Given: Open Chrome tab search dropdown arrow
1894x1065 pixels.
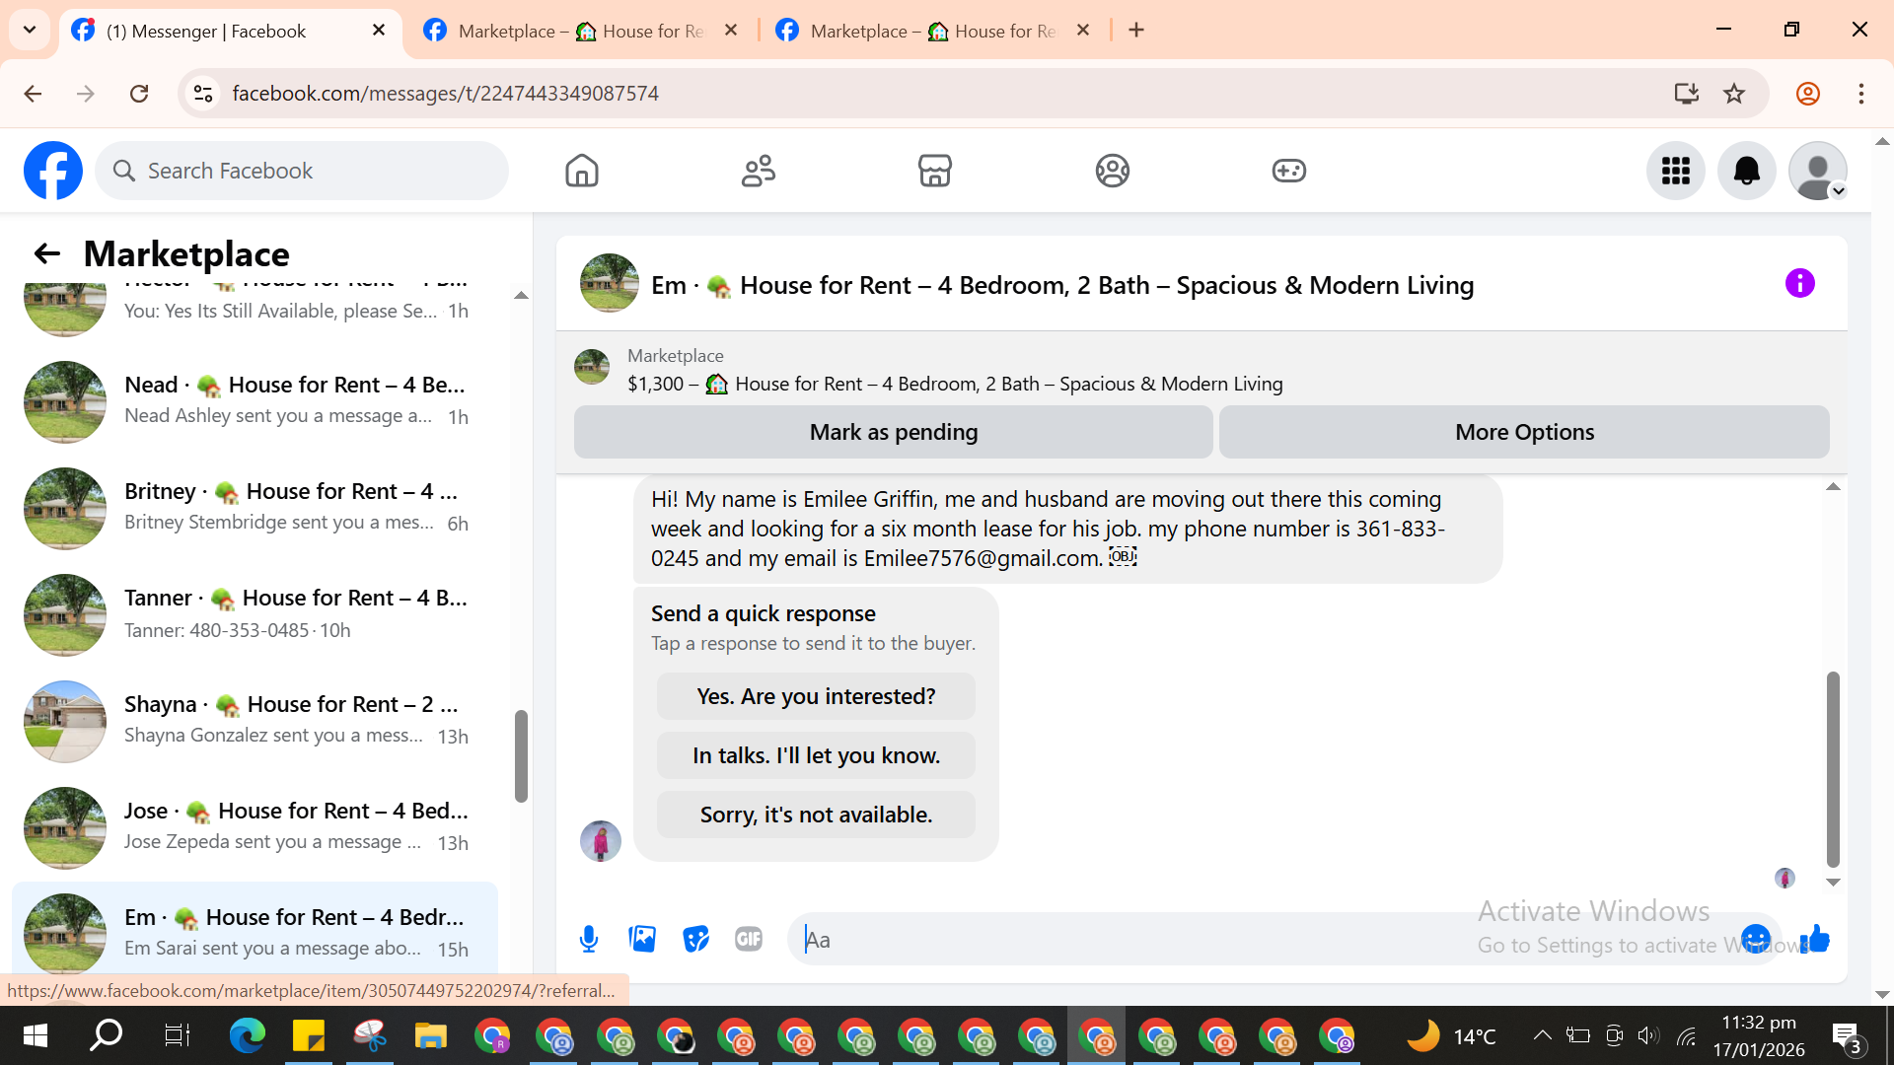Looking at the screenshot, I should [x=30, y=30].
